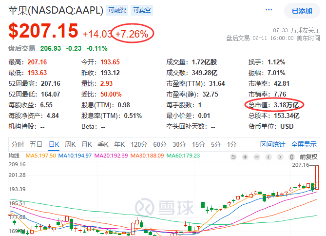
Task: Switch to the 分时 tab
Action: [x=18, y=144]
